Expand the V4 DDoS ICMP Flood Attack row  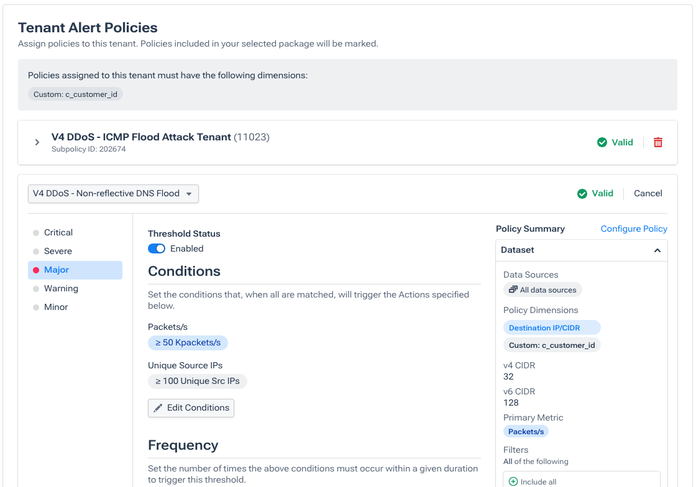tap(37, 142)
